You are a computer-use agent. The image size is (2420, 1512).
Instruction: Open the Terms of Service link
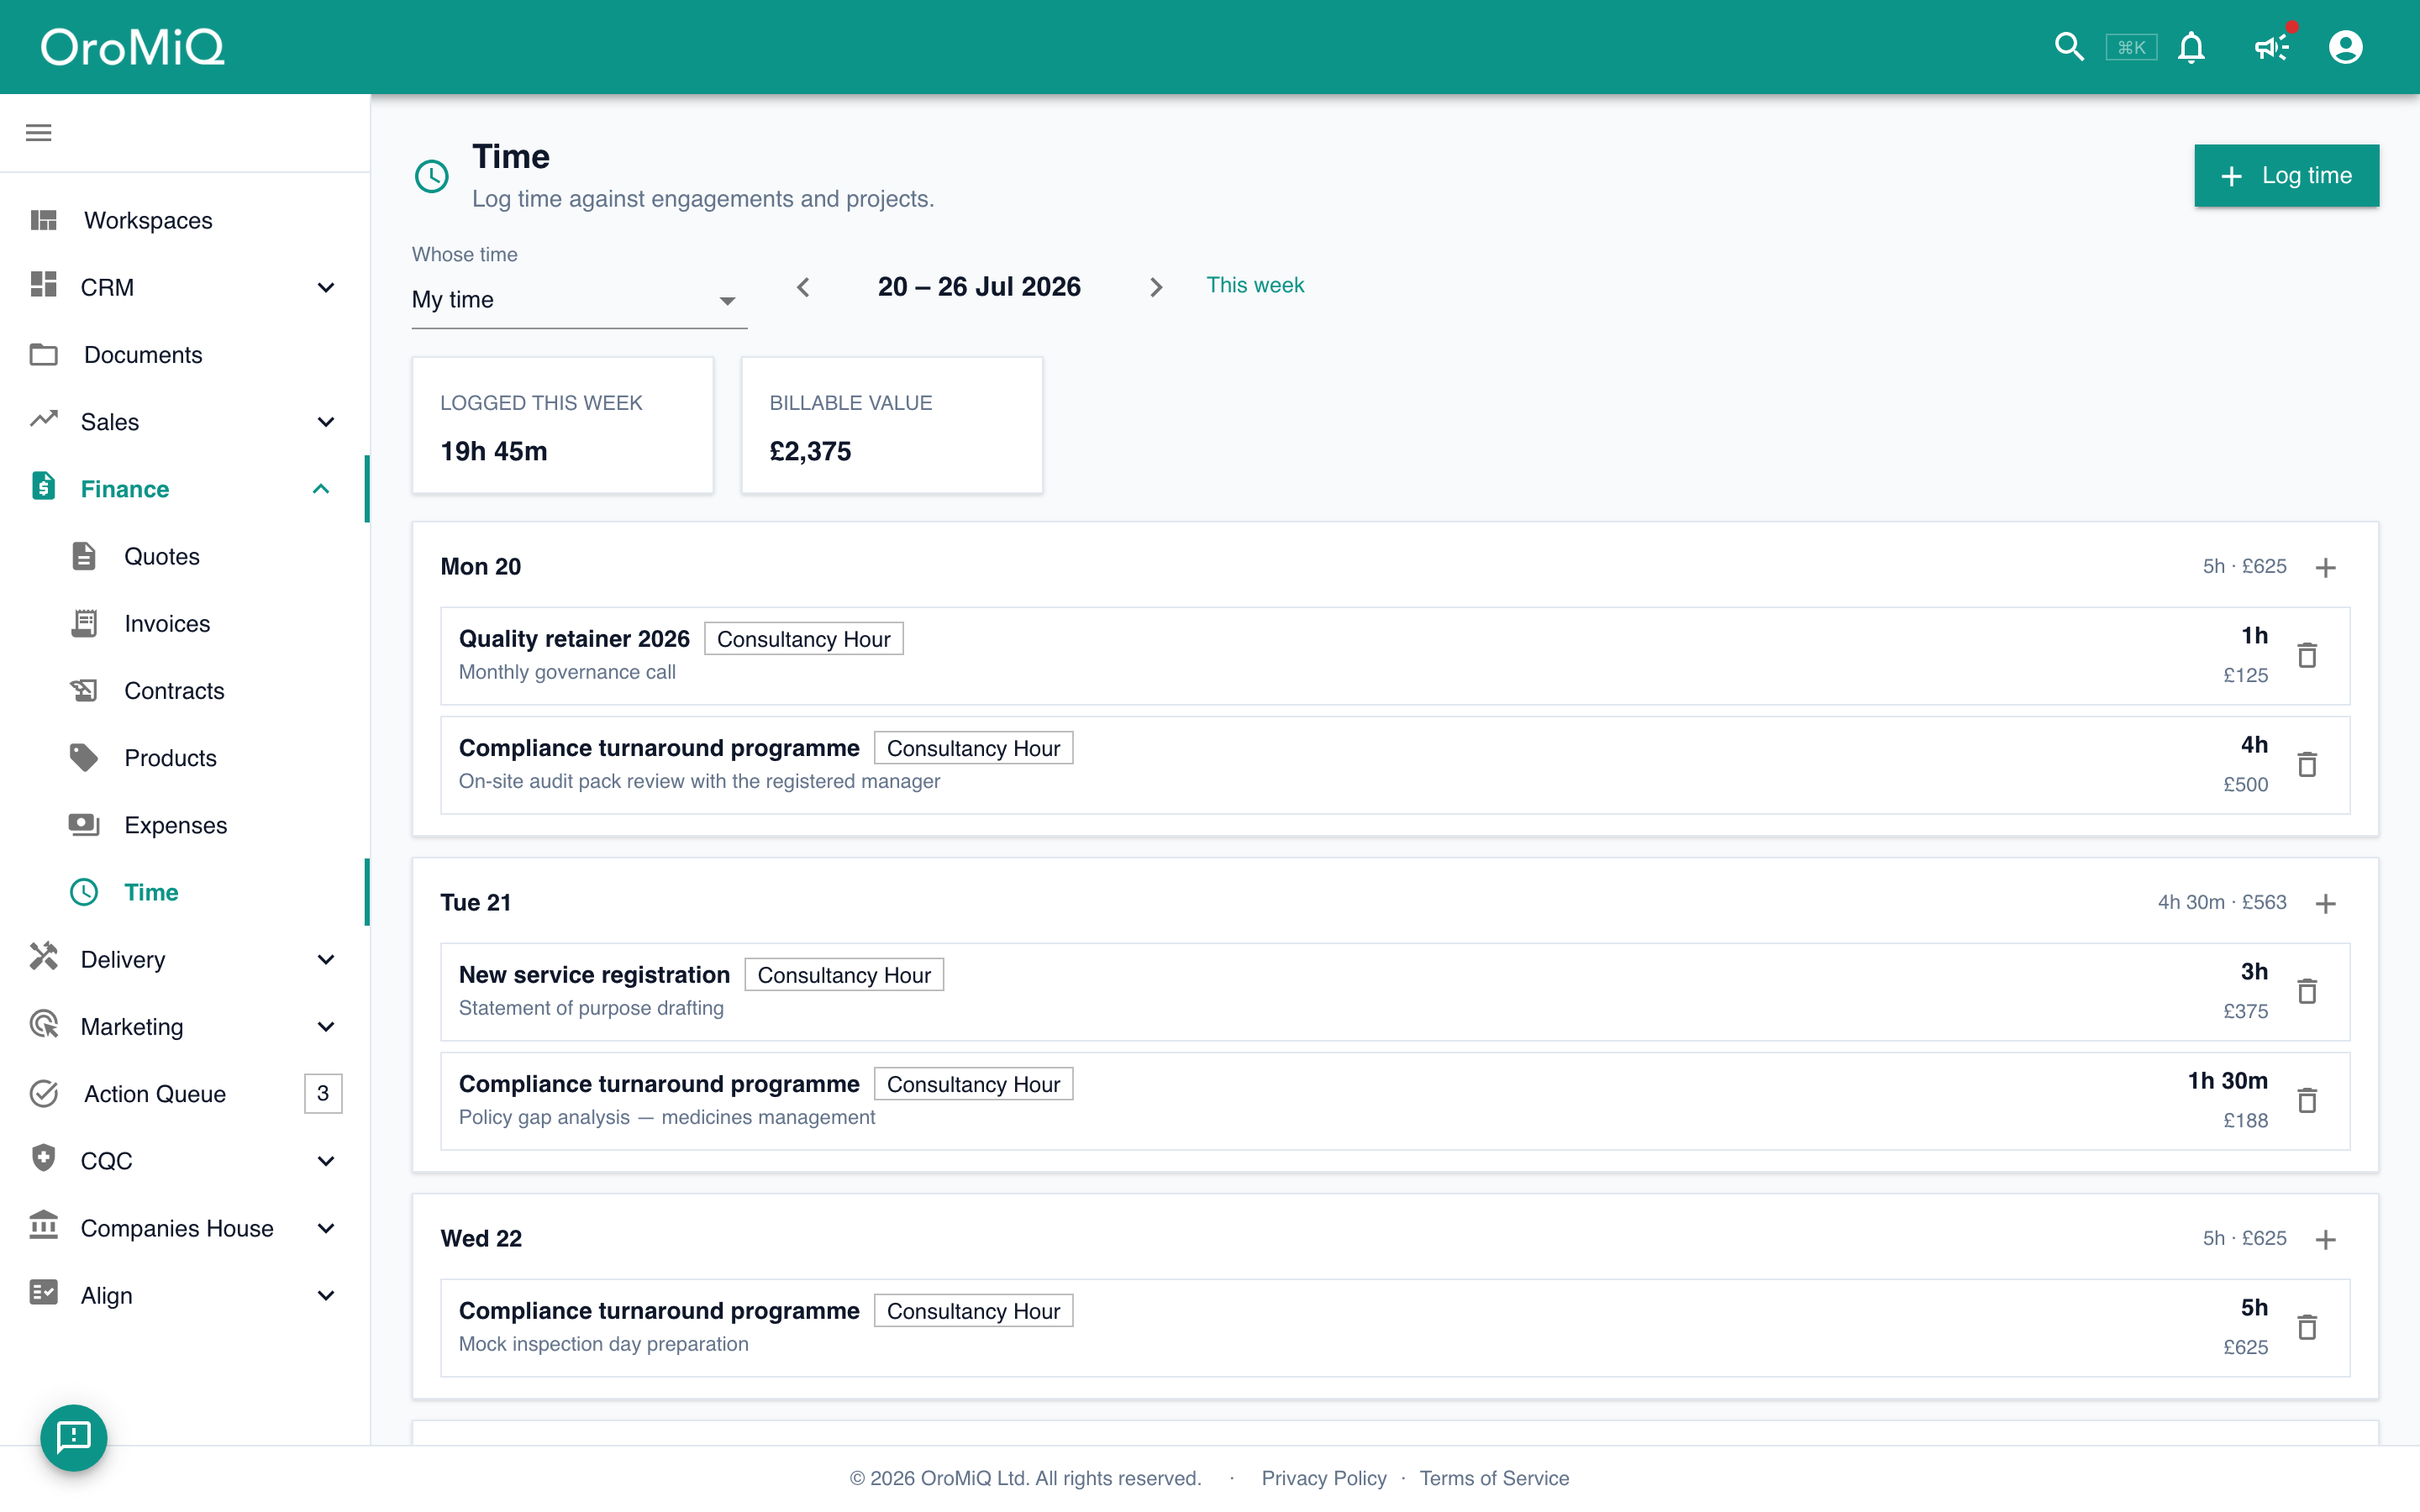point(1494,1478)
